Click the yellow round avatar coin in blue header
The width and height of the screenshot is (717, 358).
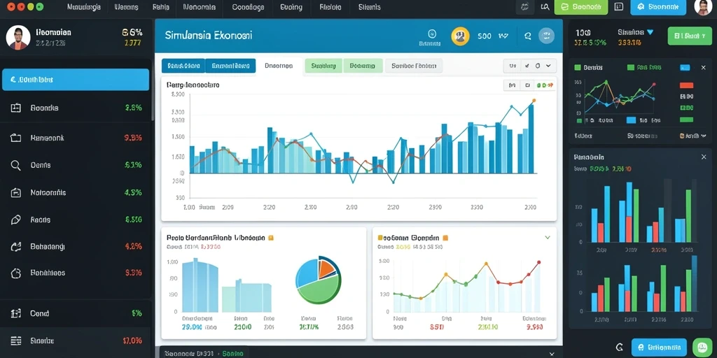coord(460,36)
